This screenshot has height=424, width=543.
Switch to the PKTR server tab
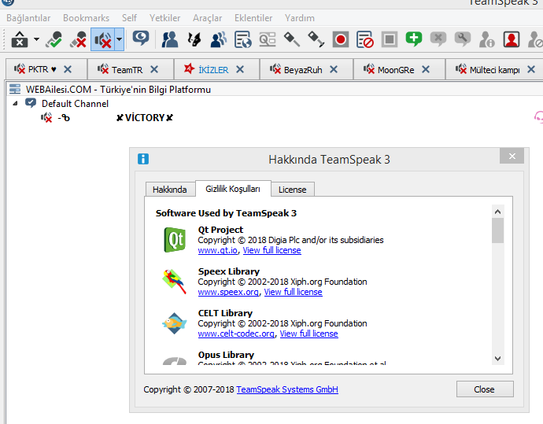[x=46, y=69]
